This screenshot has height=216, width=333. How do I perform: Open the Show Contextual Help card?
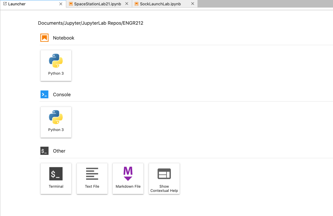(x=164, y=178)
